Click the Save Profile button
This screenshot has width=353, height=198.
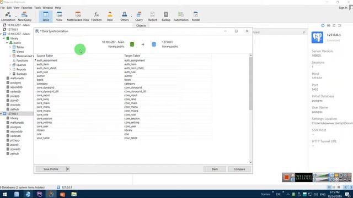(51, 169)
